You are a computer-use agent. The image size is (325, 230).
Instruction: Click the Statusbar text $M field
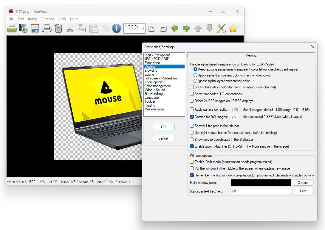point(261,191)
